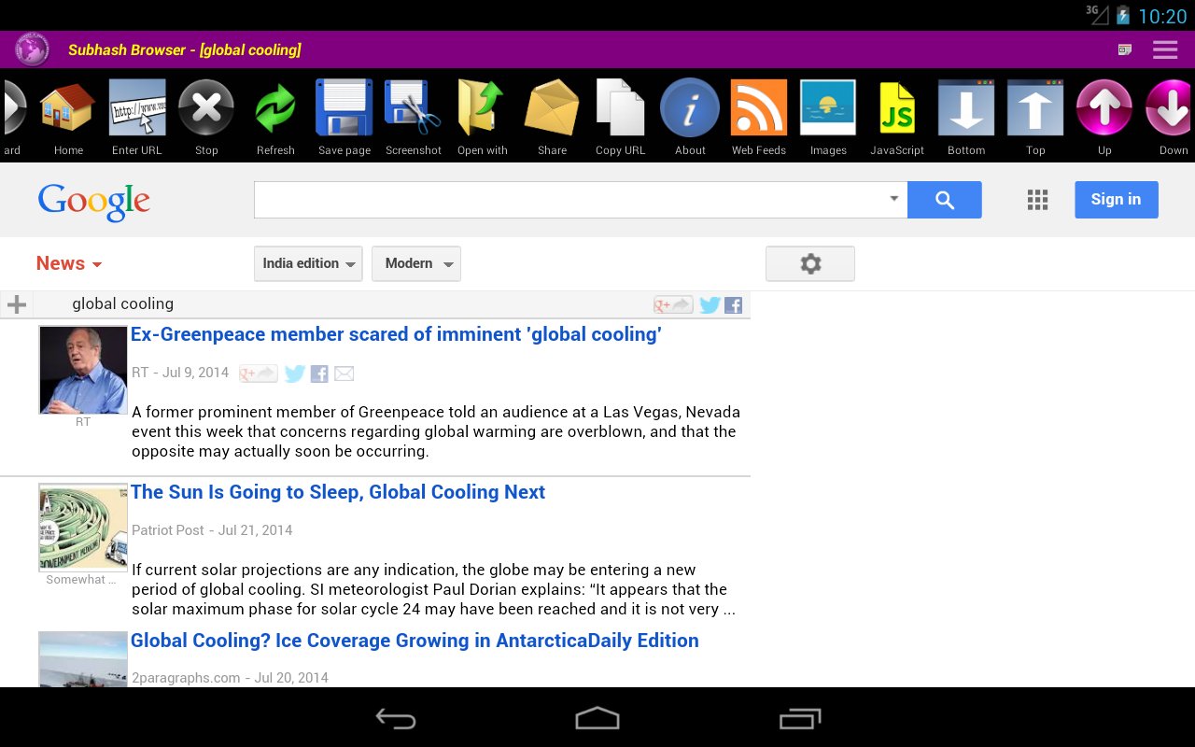Share global cooling section on Facebook

[733, 304]
